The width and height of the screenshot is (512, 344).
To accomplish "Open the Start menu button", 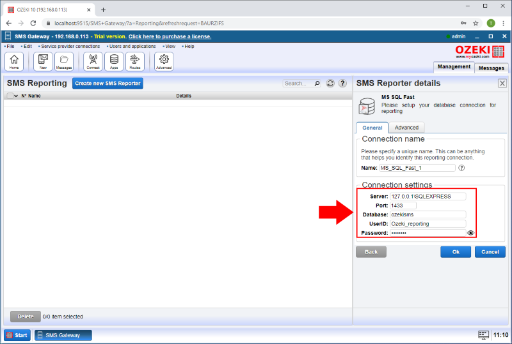I will 17,335.
